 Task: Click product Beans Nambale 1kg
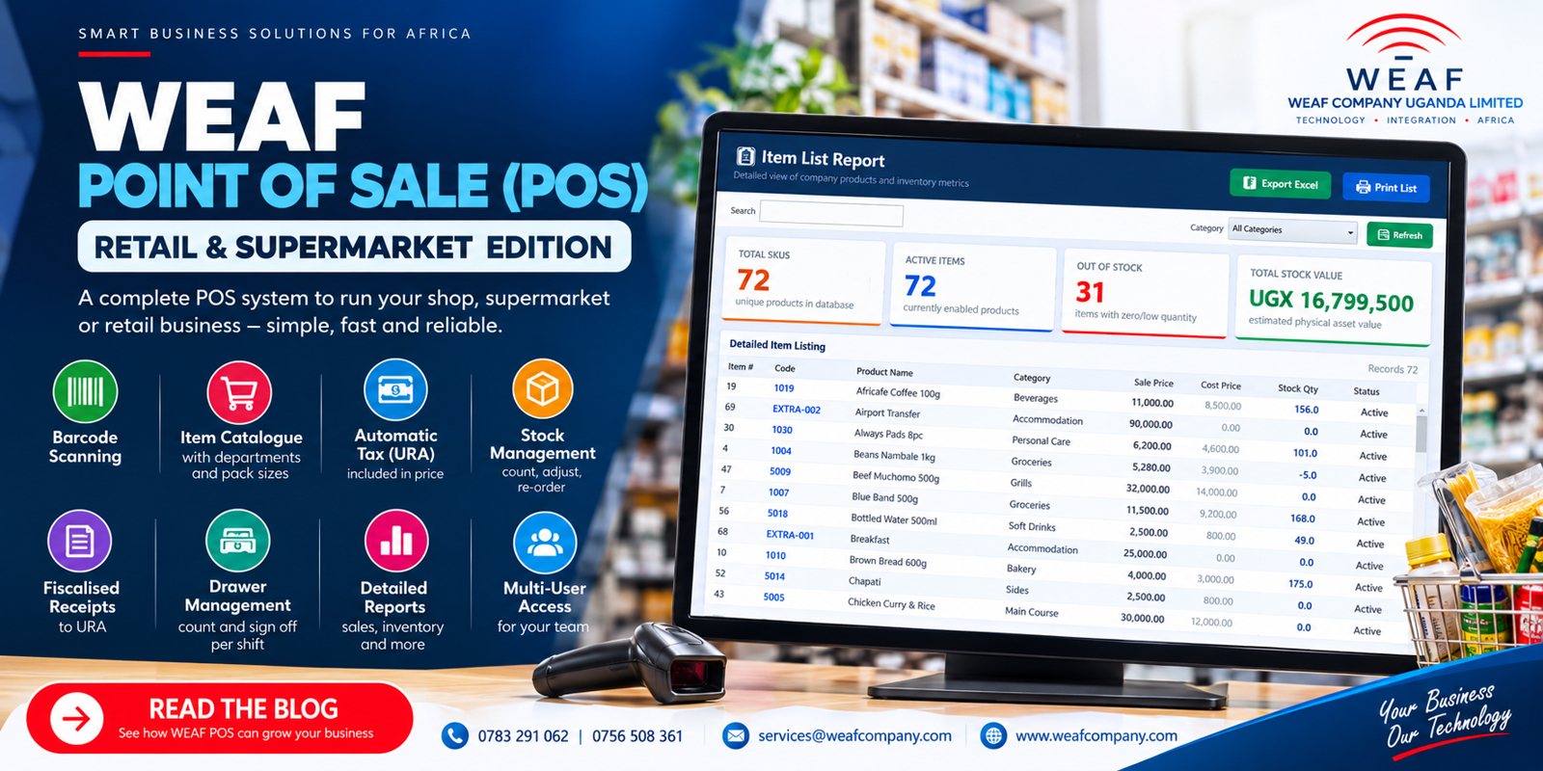point(894,456)
